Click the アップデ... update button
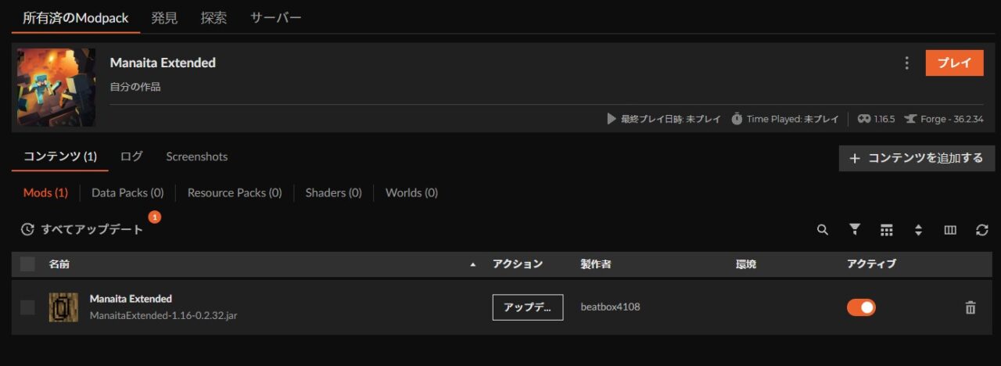Image resolution: width=1001 pixels, height=366 pixels. pyautogui.click(x=528, y=307)
